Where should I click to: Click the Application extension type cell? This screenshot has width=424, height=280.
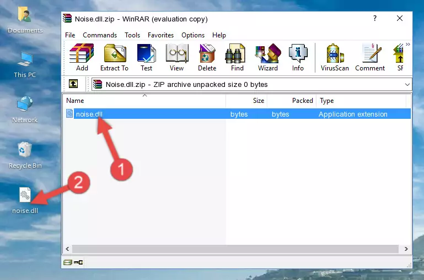353,114
